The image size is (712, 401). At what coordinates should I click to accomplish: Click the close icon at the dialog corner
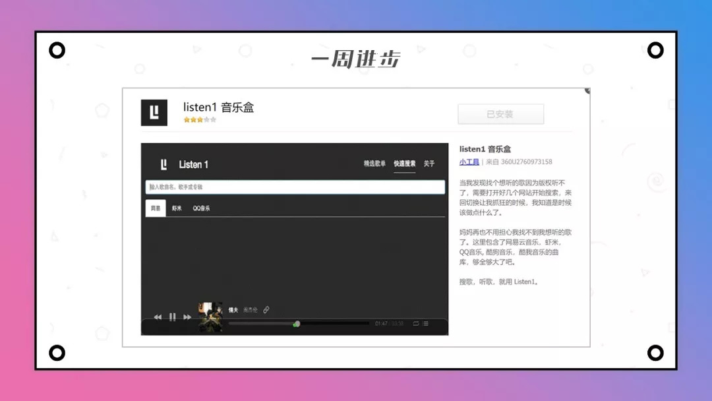click(587, 91)
